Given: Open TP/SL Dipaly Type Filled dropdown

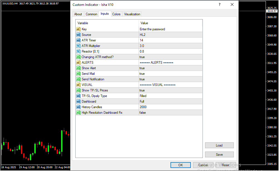Looking at the screenshot, I should click(x=170, y=96).
